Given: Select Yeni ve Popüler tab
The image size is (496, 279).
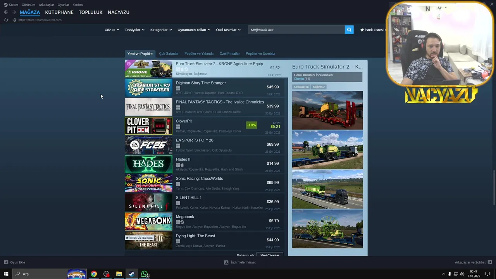Looking at the screenshot, I should [x=140, y=53].
